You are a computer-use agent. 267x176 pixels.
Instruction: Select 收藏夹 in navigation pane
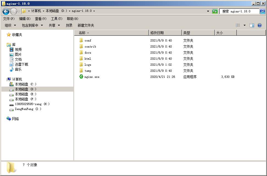click(x=17, y=35)
